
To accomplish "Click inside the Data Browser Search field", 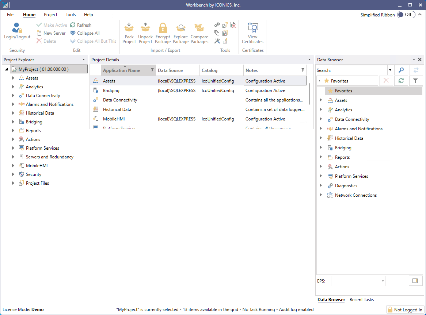I will pos(360,70).
